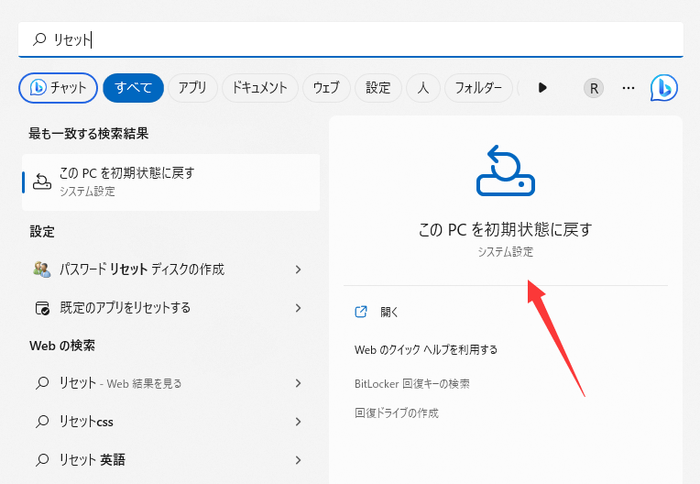Click 開く in the preview pane
This screenshot has height=484, width=700.
tap(388, 312)
